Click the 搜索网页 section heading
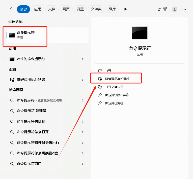This screenshot has width=193, height=179. point(16,90)
